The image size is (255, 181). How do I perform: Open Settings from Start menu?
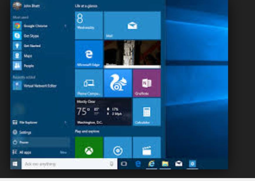(x=25, y=133)
